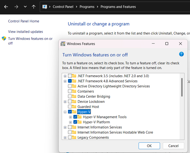Select Programs in the breadcrumb path

(87, 7)
